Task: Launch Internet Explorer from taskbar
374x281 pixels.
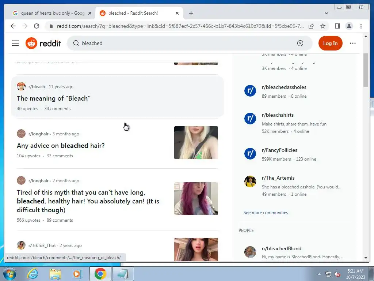Action: [33, 274]
